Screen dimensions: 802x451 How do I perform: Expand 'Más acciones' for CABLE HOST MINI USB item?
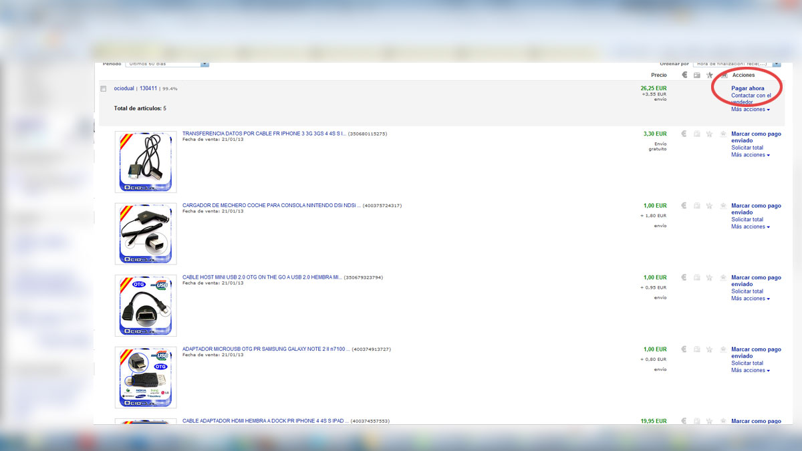coord(750,298)
